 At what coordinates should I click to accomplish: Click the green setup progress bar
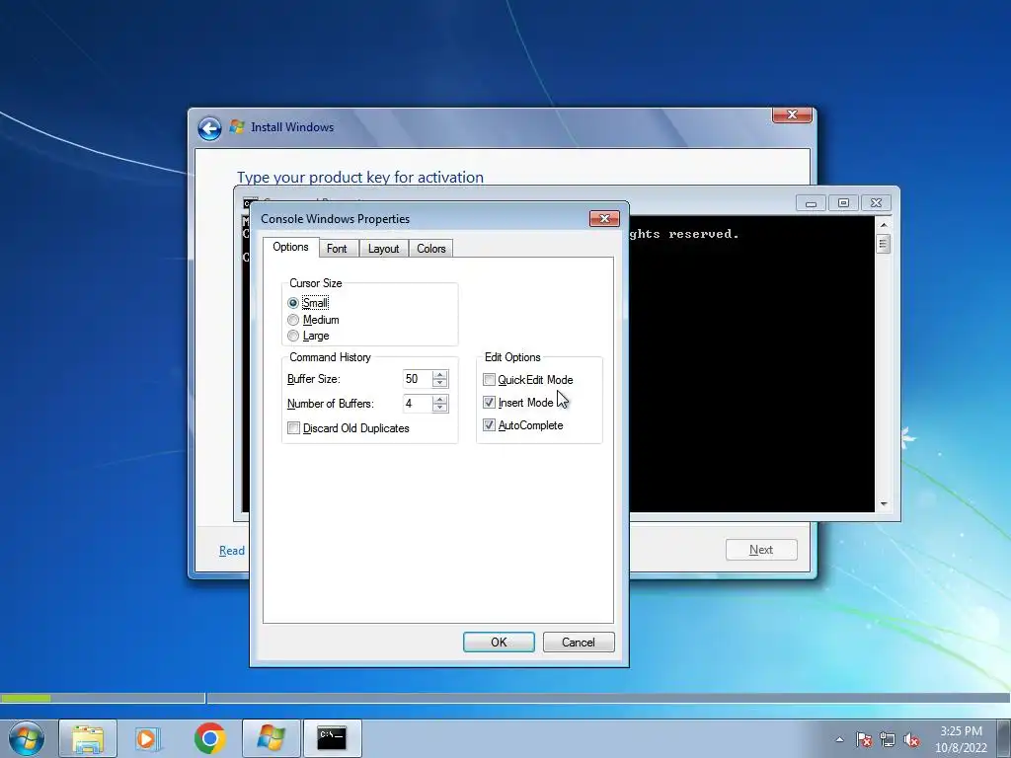coord(25,698)
